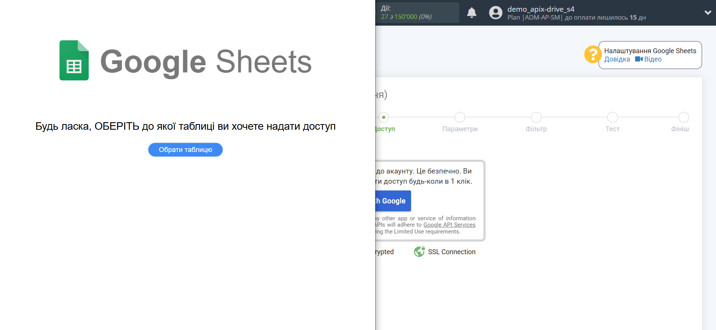
Task: Open the 'Google API Services' link
Action: [x=449, y=225]
